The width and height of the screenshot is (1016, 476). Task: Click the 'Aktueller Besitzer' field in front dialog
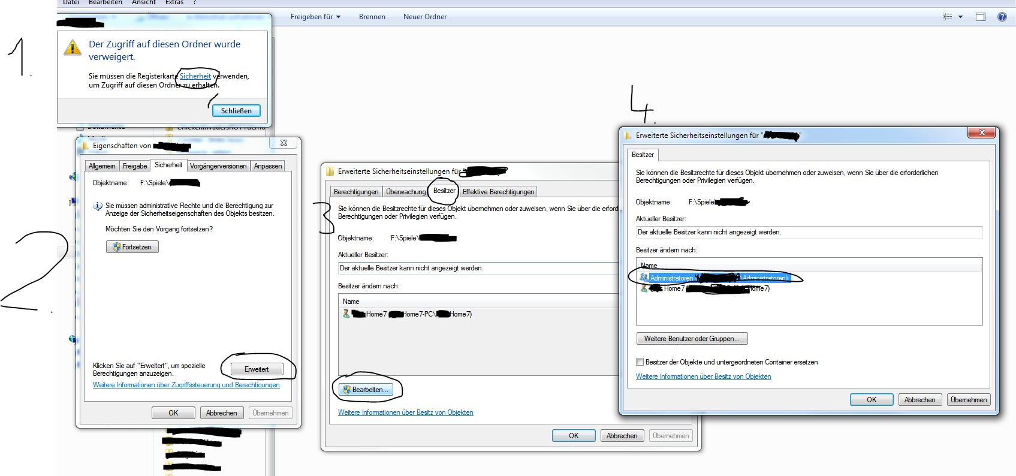[x=809, y=232]
